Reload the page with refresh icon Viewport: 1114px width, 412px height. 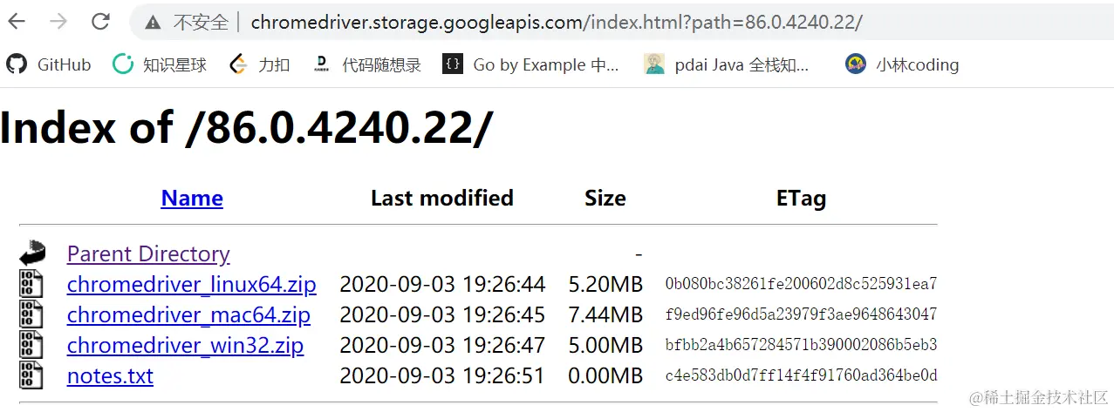click(101, 22)
